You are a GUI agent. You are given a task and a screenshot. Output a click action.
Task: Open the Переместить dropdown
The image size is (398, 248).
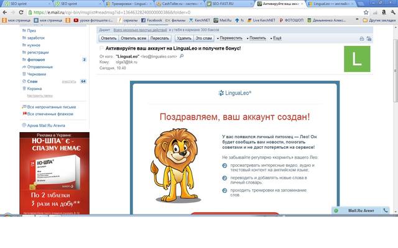tap(230, 38)
